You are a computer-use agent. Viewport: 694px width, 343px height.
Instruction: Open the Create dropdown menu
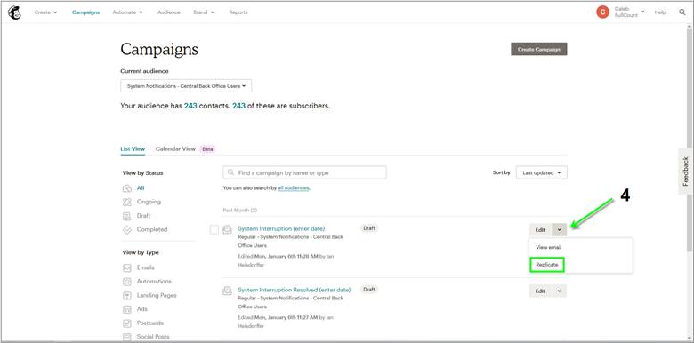click(45, 12)
